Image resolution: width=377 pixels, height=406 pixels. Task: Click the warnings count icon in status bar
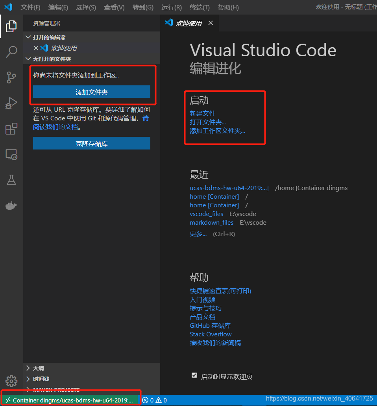pos(159,400)
